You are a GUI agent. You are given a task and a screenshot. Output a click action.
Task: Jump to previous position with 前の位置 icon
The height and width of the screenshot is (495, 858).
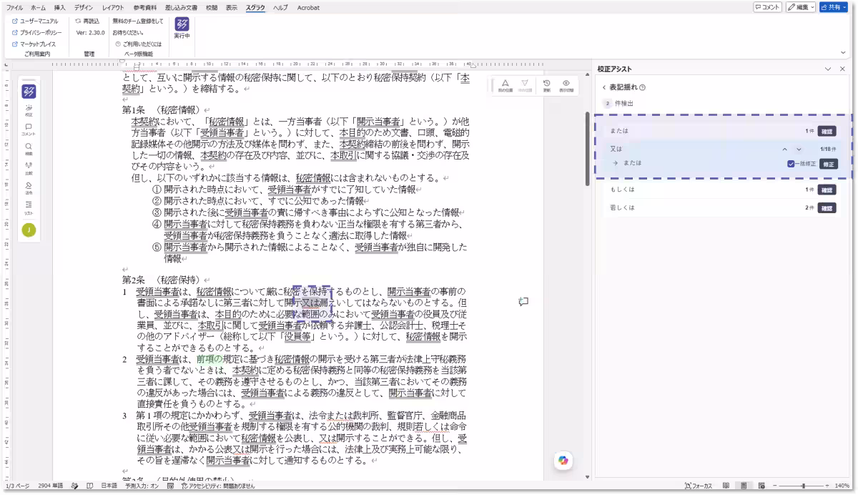click(505, 85)
